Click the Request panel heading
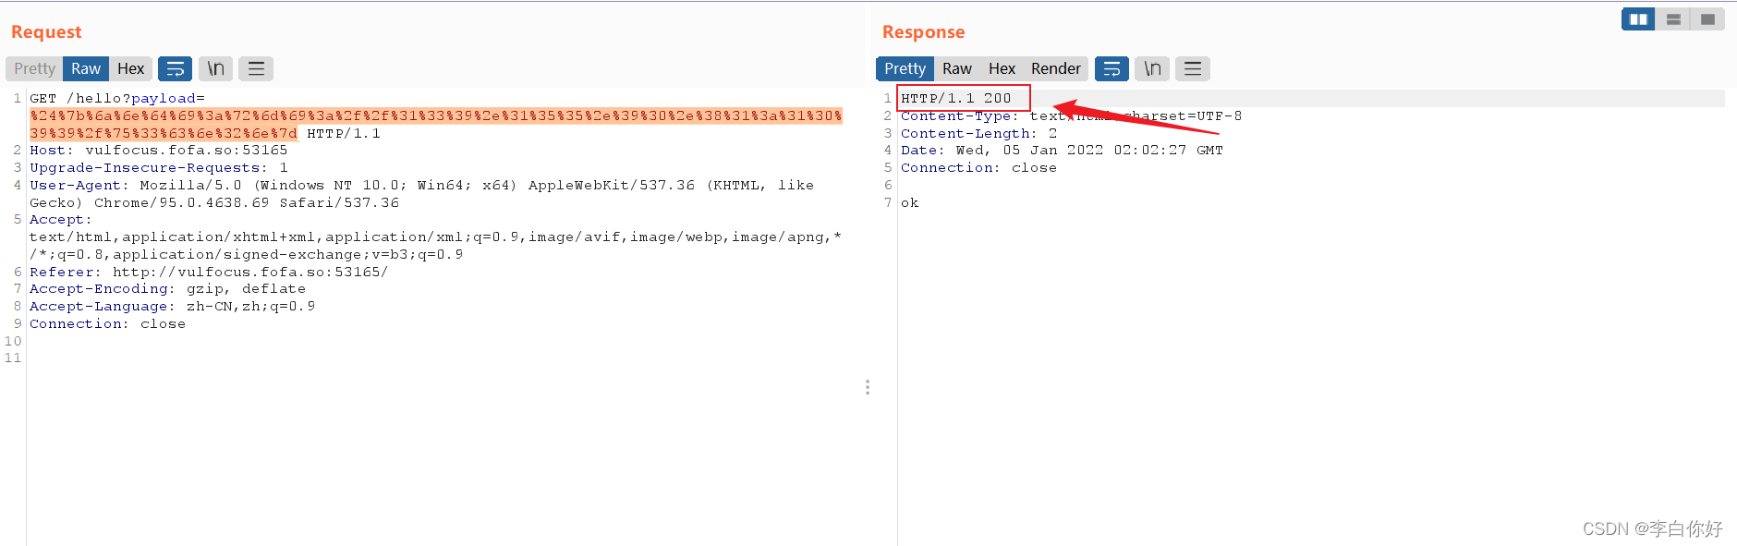This screenshot has height=546, width=1737. (46, 32)
